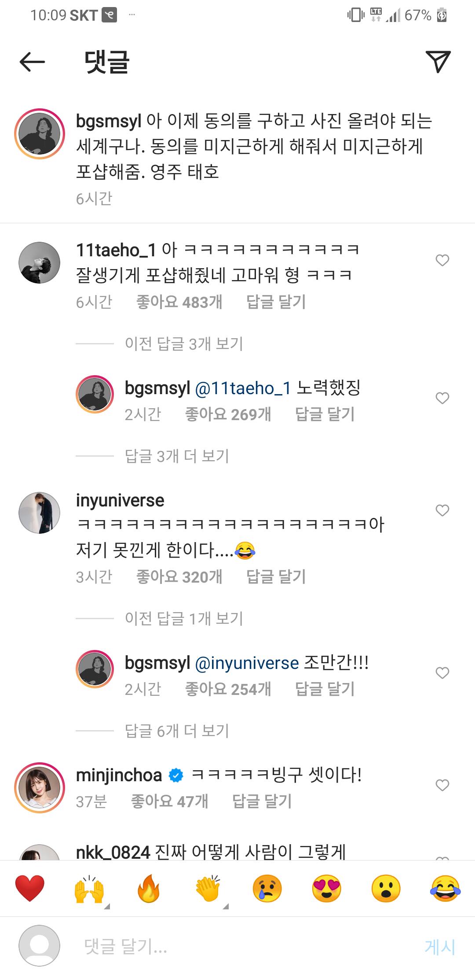
Task: Expand 이전 답글 1개 보기
Action: click(184, 618)
